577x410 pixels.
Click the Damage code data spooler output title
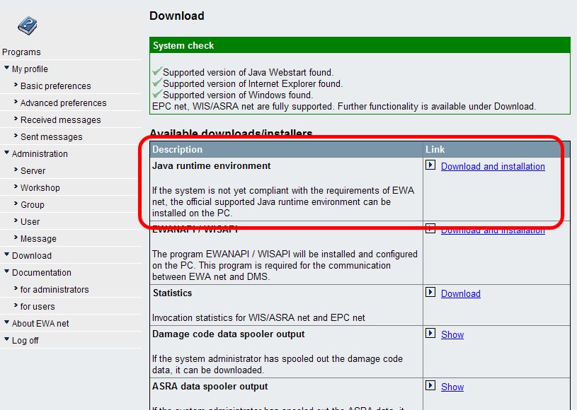229,334
